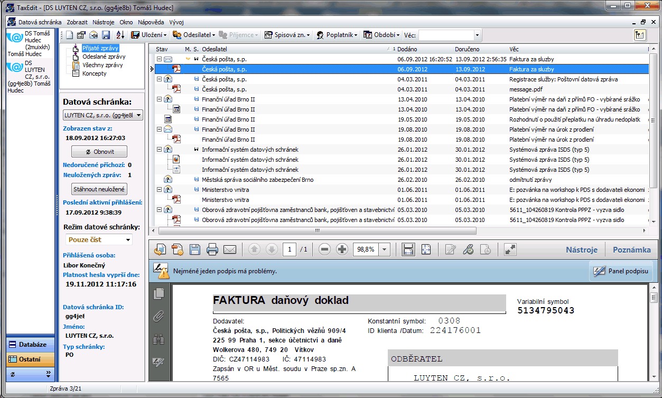The image size is (662, 398).
Task: Switch to the Ostatní section
Action: (31, 359)
